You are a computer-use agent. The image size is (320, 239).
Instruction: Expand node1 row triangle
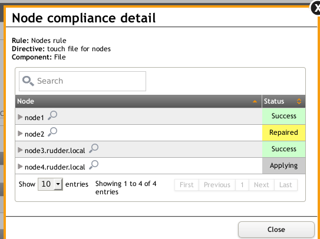point(20,117)
